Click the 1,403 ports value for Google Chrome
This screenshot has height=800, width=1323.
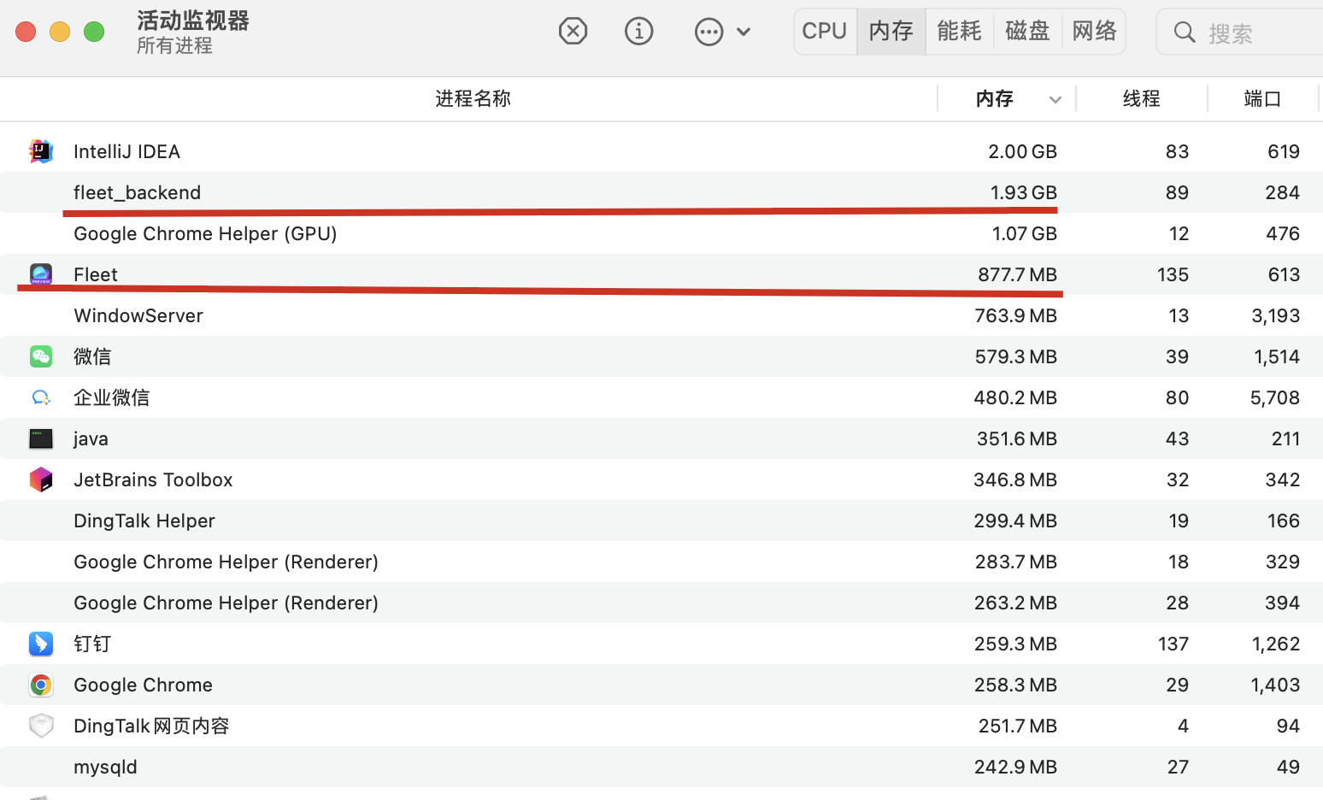(1275, 685)
